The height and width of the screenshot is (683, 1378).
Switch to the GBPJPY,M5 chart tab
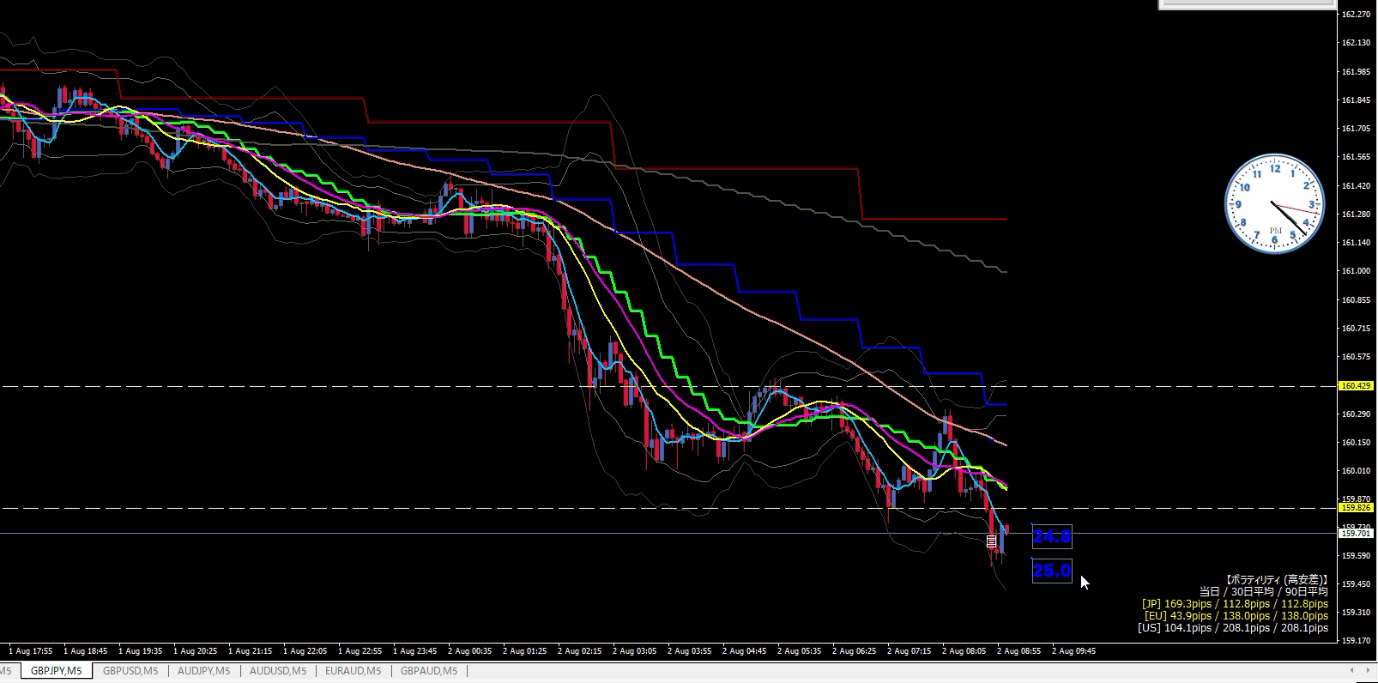click(57, 671)
